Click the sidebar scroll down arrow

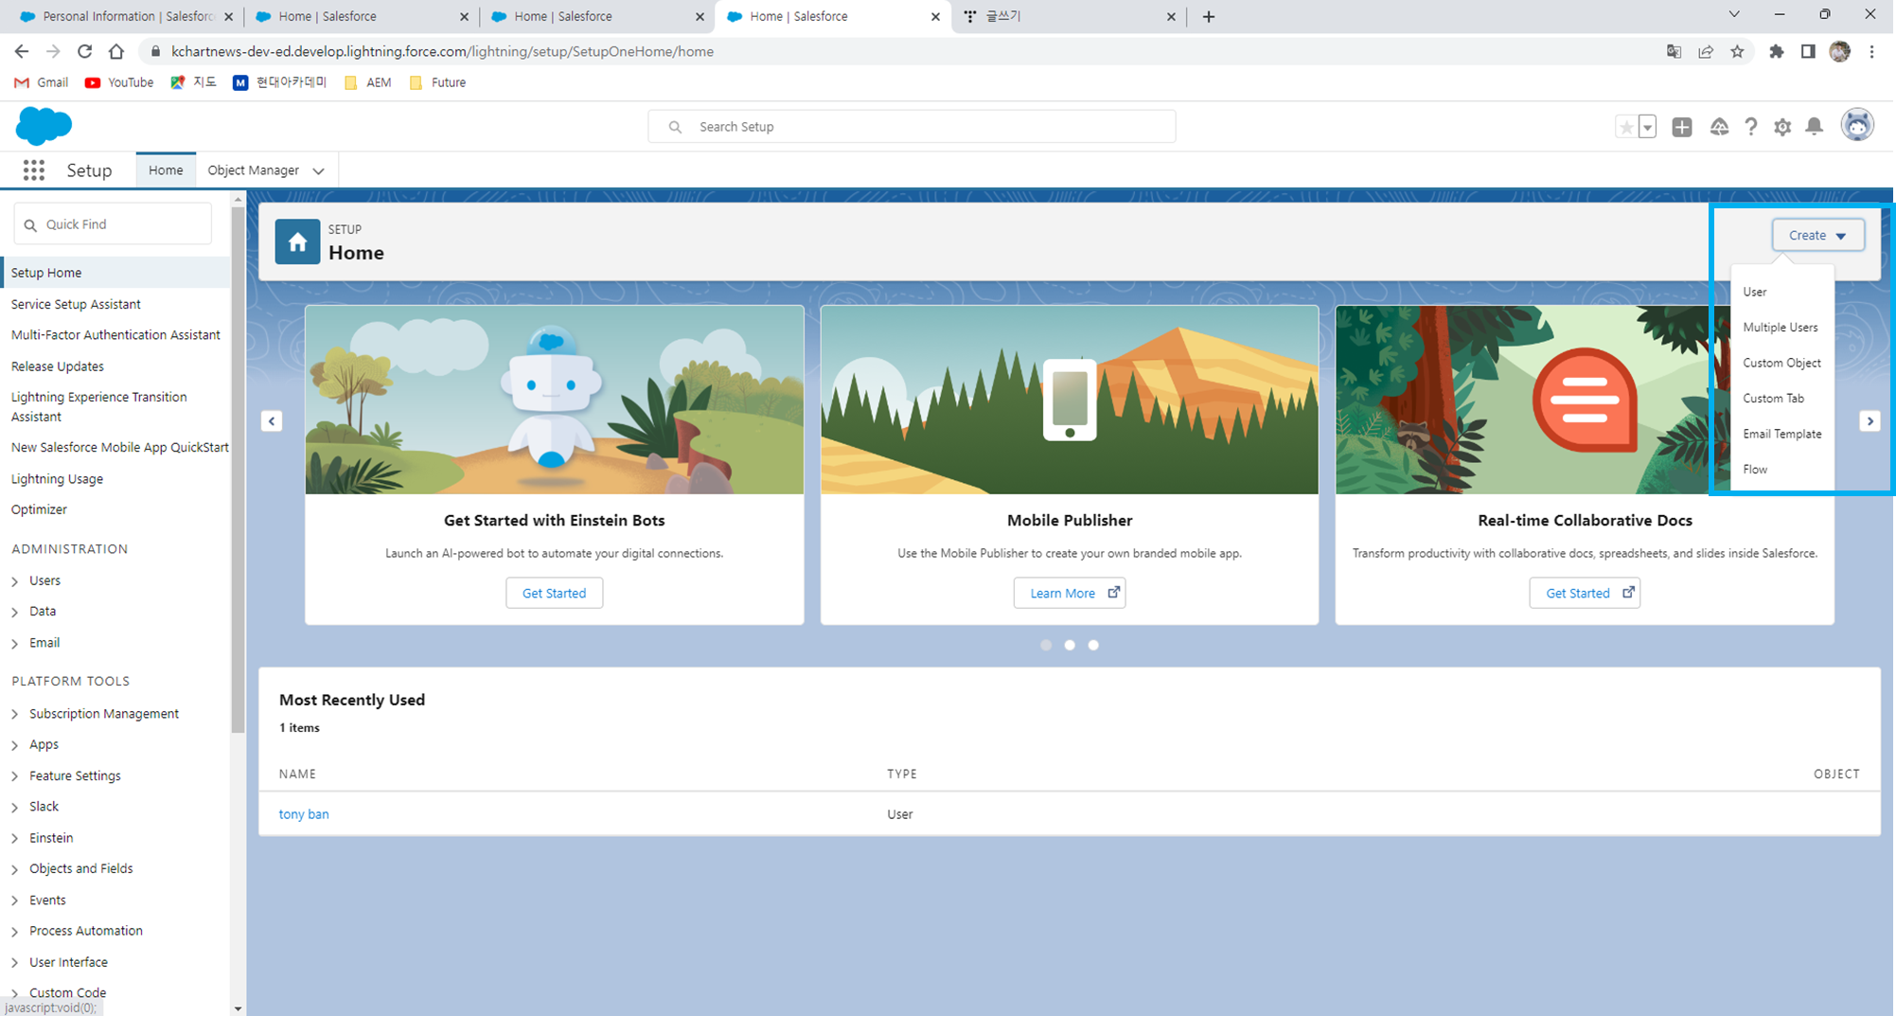click(x=238, y=1009)
